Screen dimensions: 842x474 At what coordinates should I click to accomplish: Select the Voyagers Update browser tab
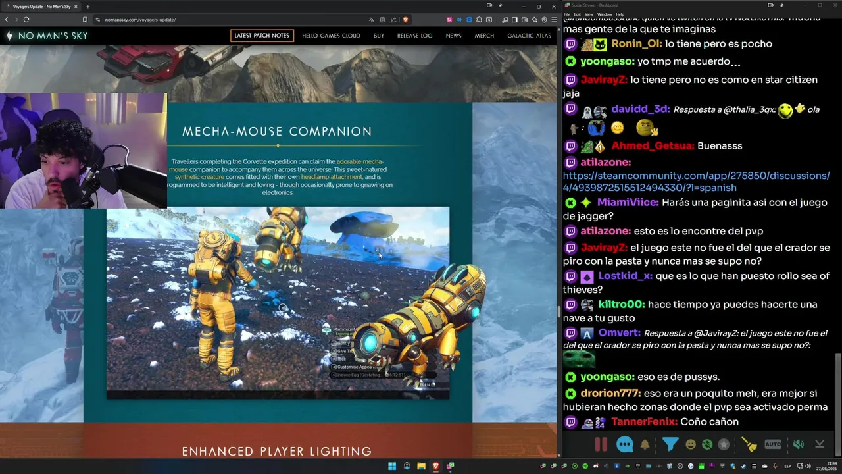point(41,7)
